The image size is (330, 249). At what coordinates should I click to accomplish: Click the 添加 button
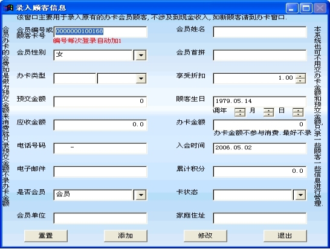pyautogui.click(x=126, y=236)
